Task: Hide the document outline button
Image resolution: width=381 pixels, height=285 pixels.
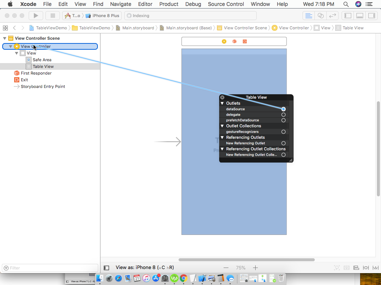Action: tap(106, 268)
